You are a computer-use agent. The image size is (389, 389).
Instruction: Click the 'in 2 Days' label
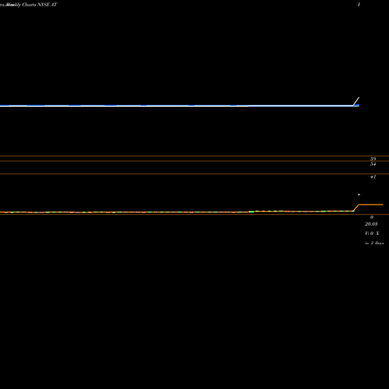coord(374,243)
